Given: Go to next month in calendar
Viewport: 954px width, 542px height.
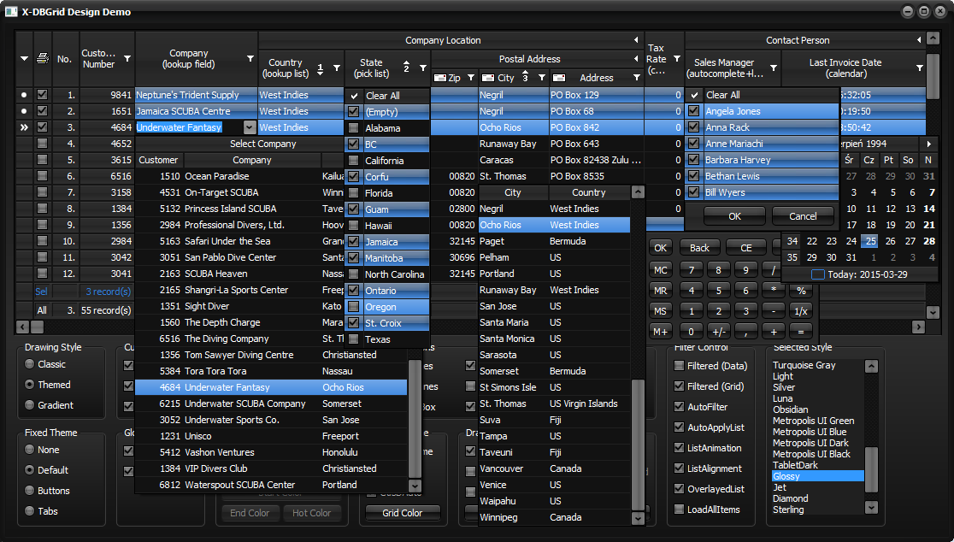Looking at the screenshot, I should 929,144.
